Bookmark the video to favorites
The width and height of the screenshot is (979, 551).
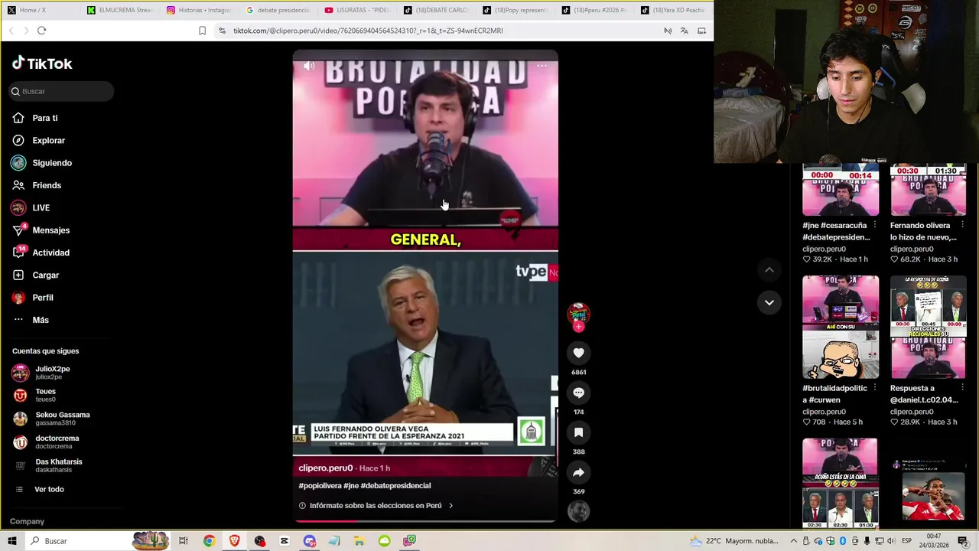[578, 432]
